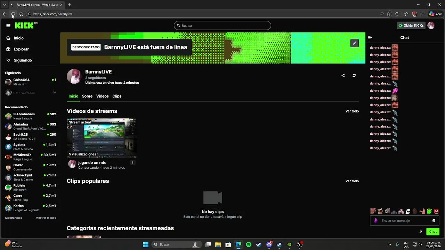Open Explorar in sidebar

[17, 49]
